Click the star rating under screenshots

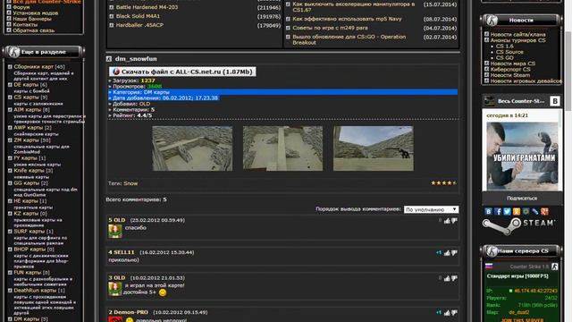(443, 182)
